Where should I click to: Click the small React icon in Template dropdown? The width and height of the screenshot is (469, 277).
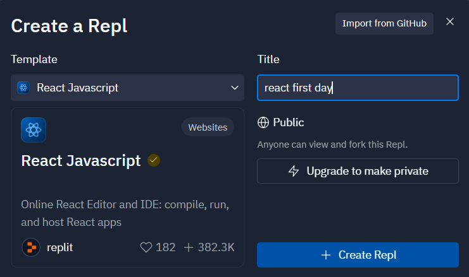point(23,88)
